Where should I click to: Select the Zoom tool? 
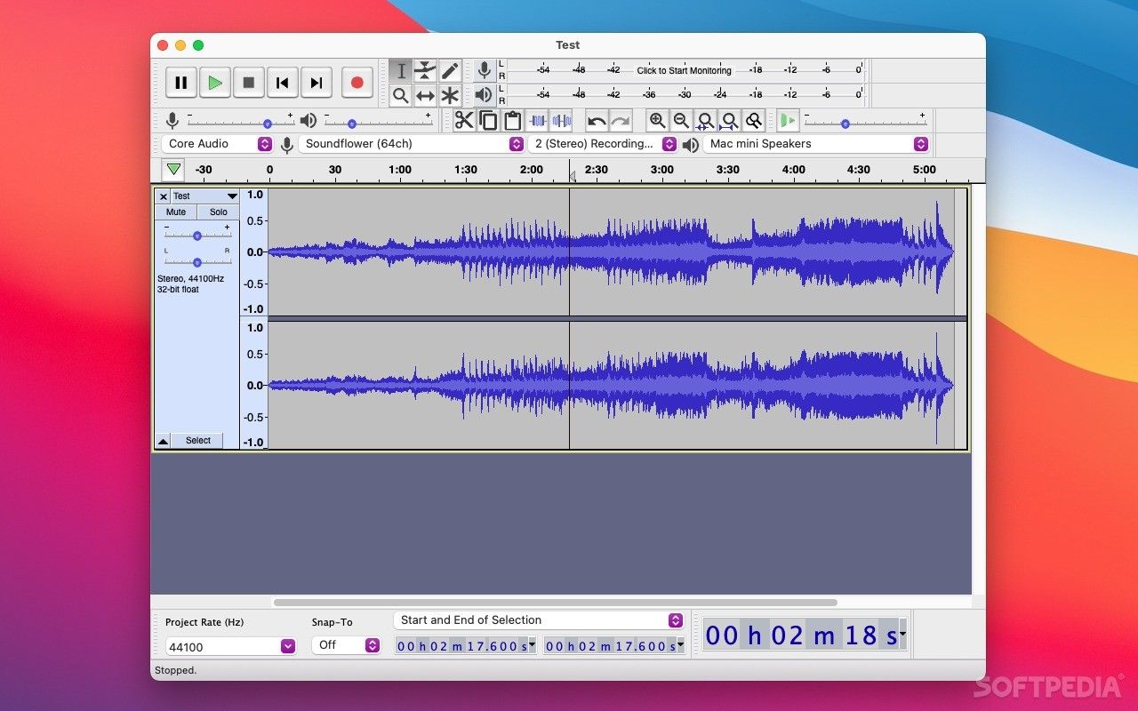[401, 95]
